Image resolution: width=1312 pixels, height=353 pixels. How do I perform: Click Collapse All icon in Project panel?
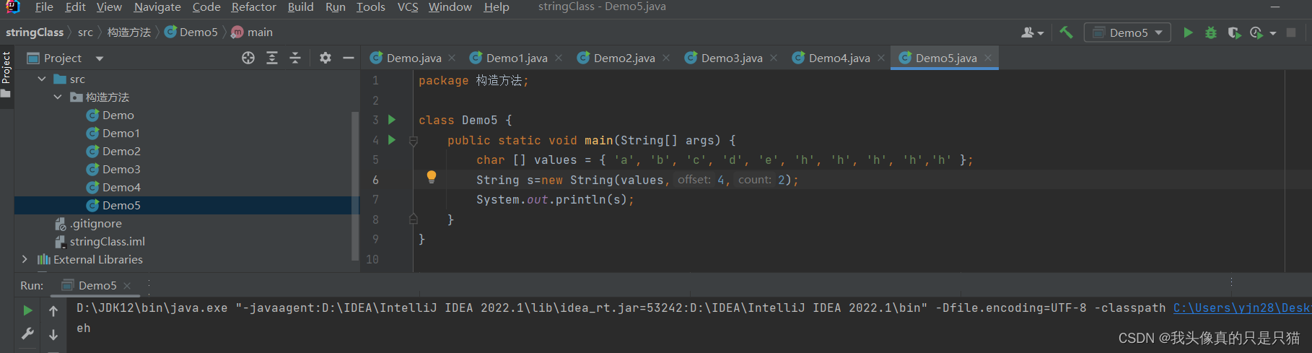pos(295,58)
